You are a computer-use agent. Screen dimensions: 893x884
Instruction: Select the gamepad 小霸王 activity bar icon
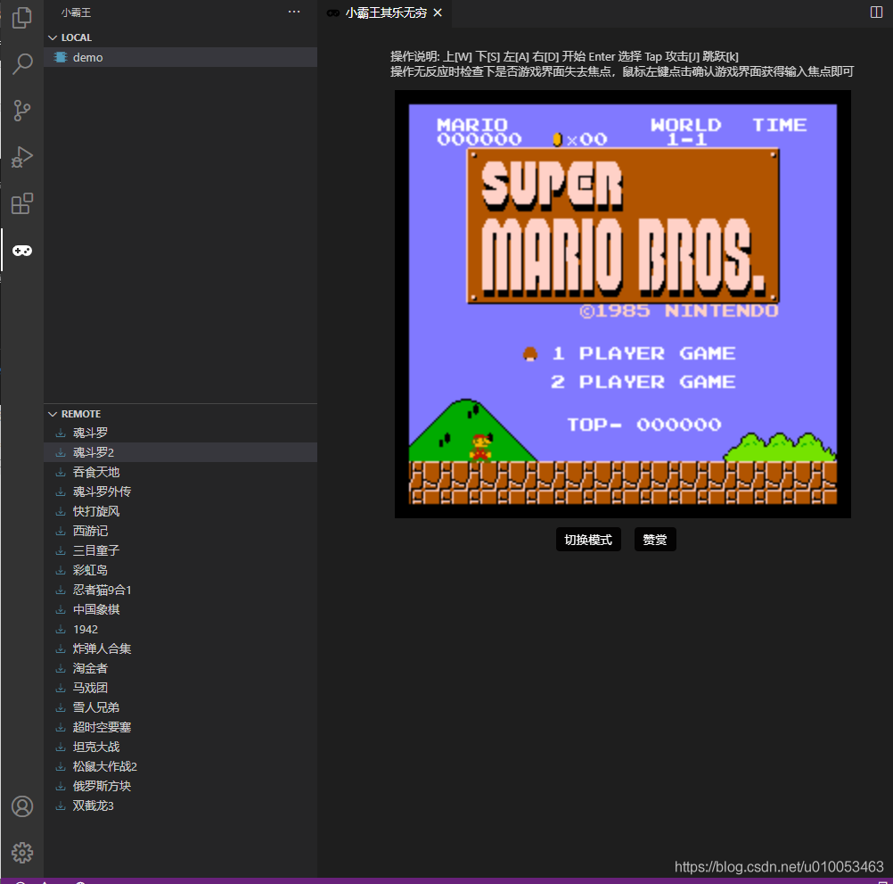pos(21,251)
